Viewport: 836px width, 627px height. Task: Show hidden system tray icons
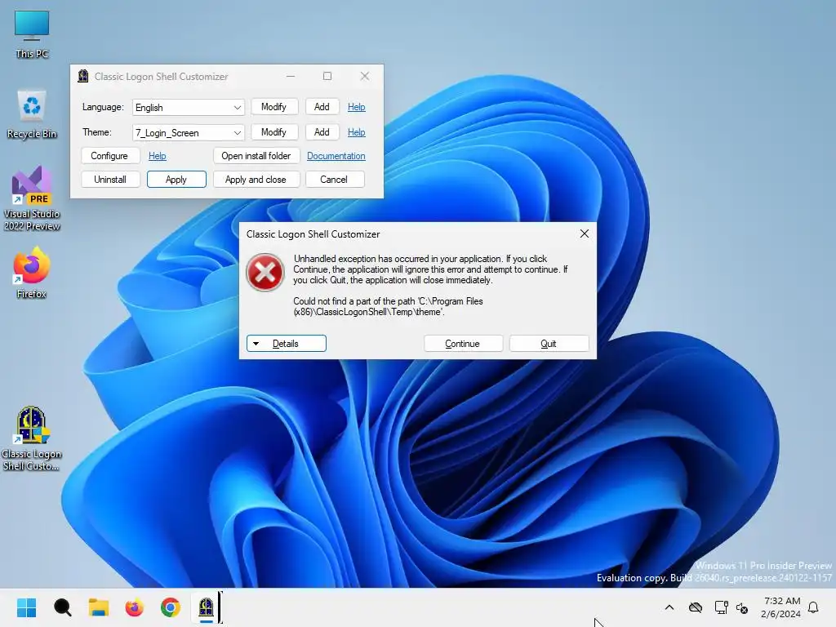(x=669, y=607)
